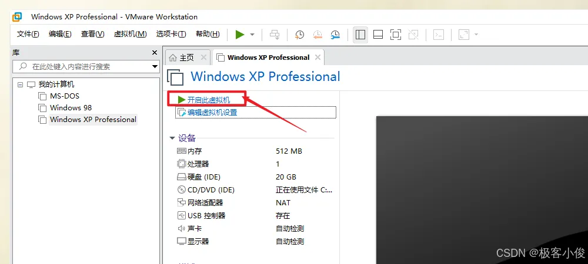Collapse the 设备 devices section
588x264 pixels.
pos(172,138)
